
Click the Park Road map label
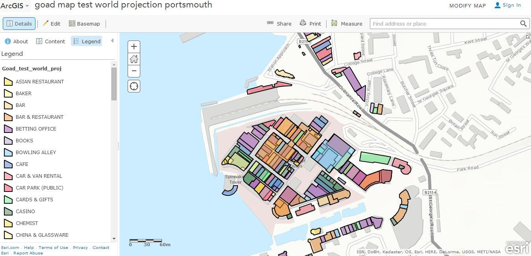point(468,168)
